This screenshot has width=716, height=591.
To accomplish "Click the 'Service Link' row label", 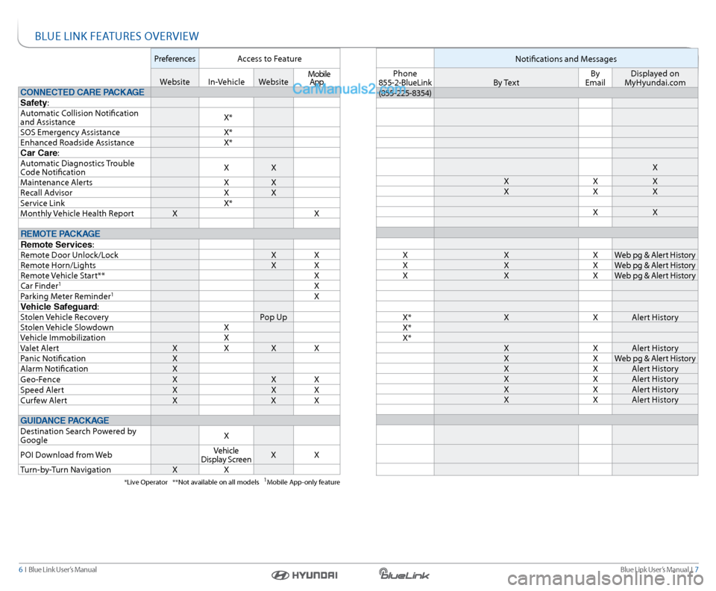I will coord(43,203).
